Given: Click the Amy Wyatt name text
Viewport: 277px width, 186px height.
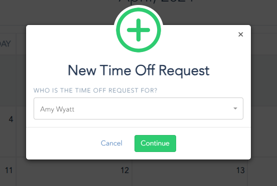Looking at the screenshot, I should point(57,109).
